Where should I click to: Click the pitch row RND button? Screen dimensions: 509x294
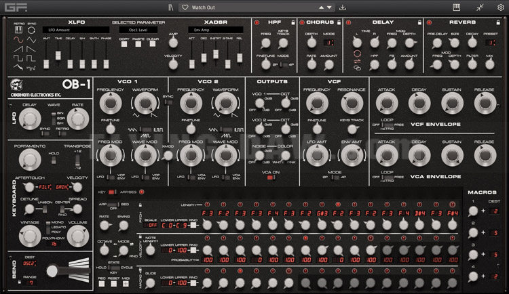point(193,225)
